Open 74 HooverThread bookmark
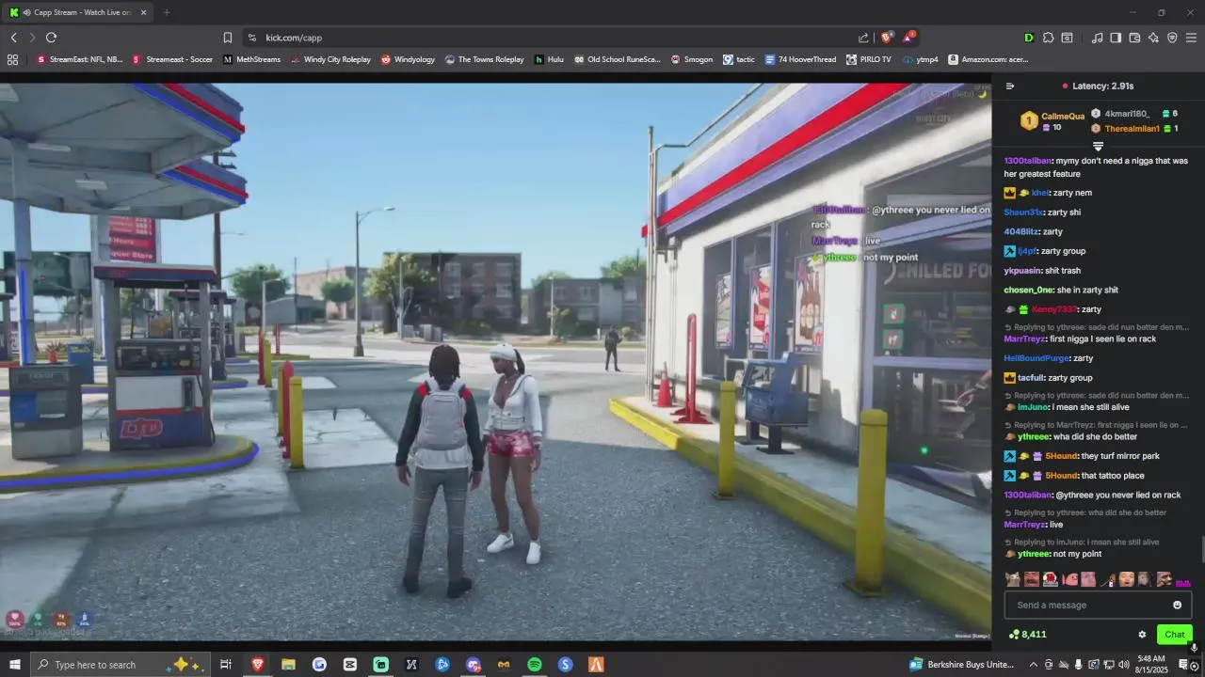Image resolution: width=1205 pixels, height=677 pixels. [800, 59]
